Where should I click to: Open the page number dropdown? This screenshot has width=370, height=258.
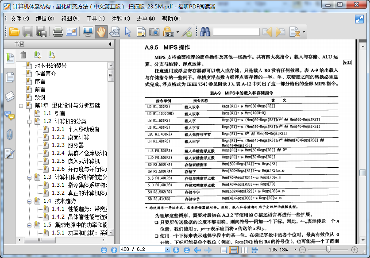167,249
